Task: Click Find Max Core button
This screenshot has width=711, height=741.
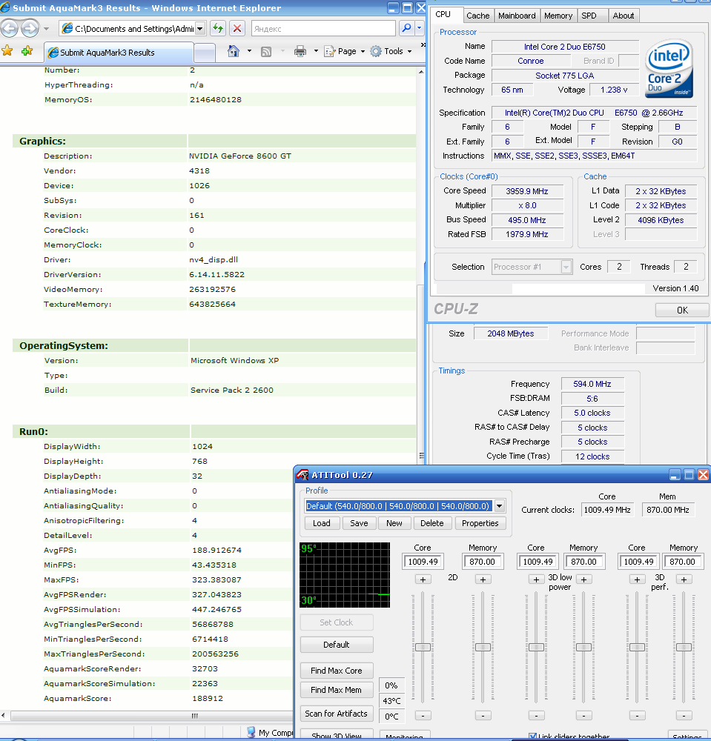Action: pyautogui.click(x=337, y=671)
